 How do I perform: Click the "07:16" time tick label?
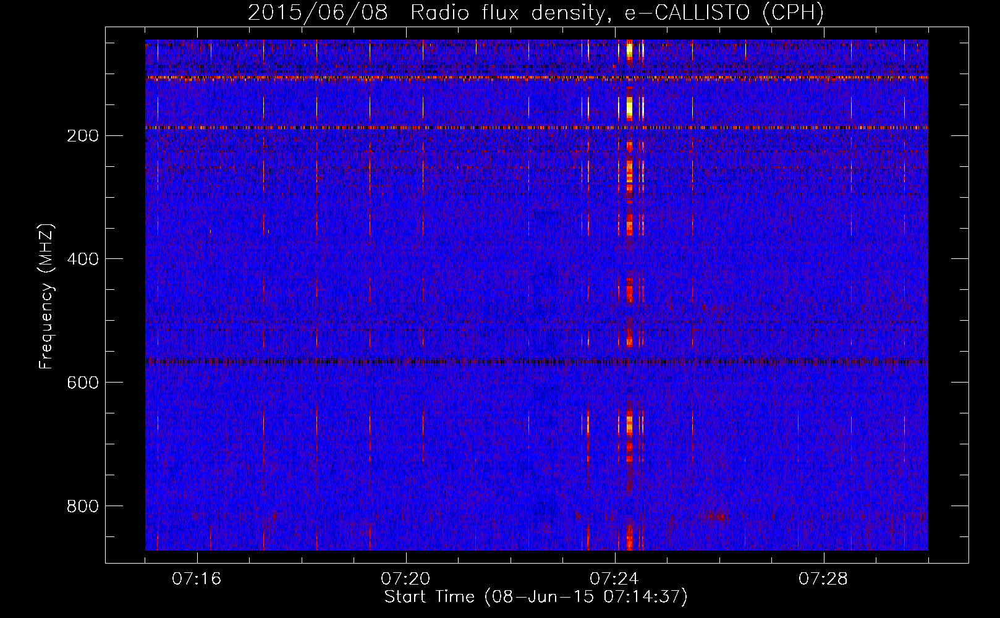[x=197, y=579]
